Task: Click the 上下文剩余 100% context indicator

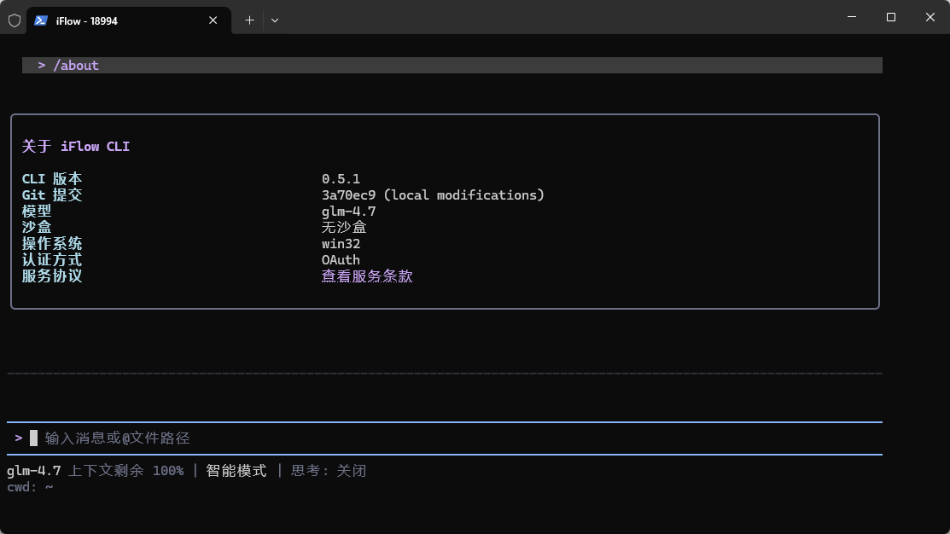Action: pyautogui.click(x=126, y=471)
